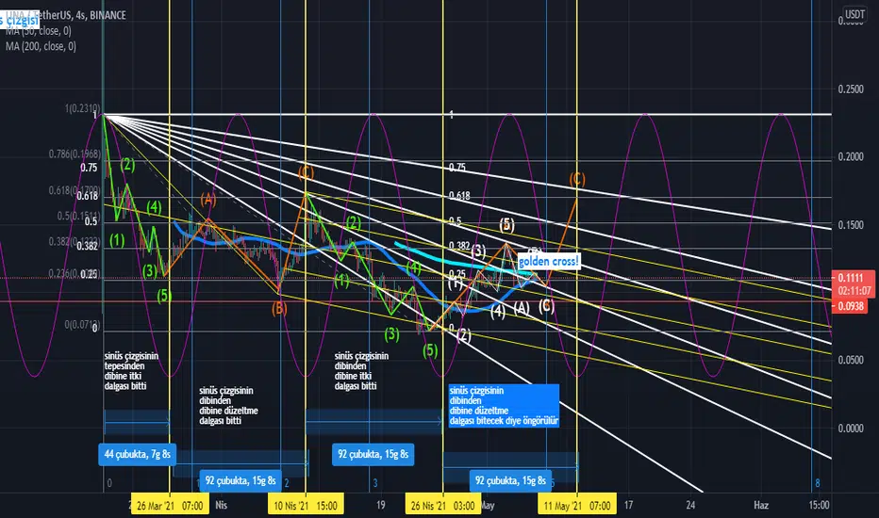Click the 'Nis' month label on time axis
Screen dimensions: 879x518
222,505
